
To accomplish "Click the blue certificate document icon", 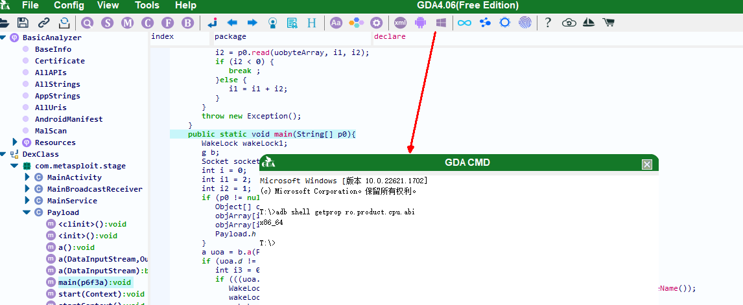I will (292, 22).
